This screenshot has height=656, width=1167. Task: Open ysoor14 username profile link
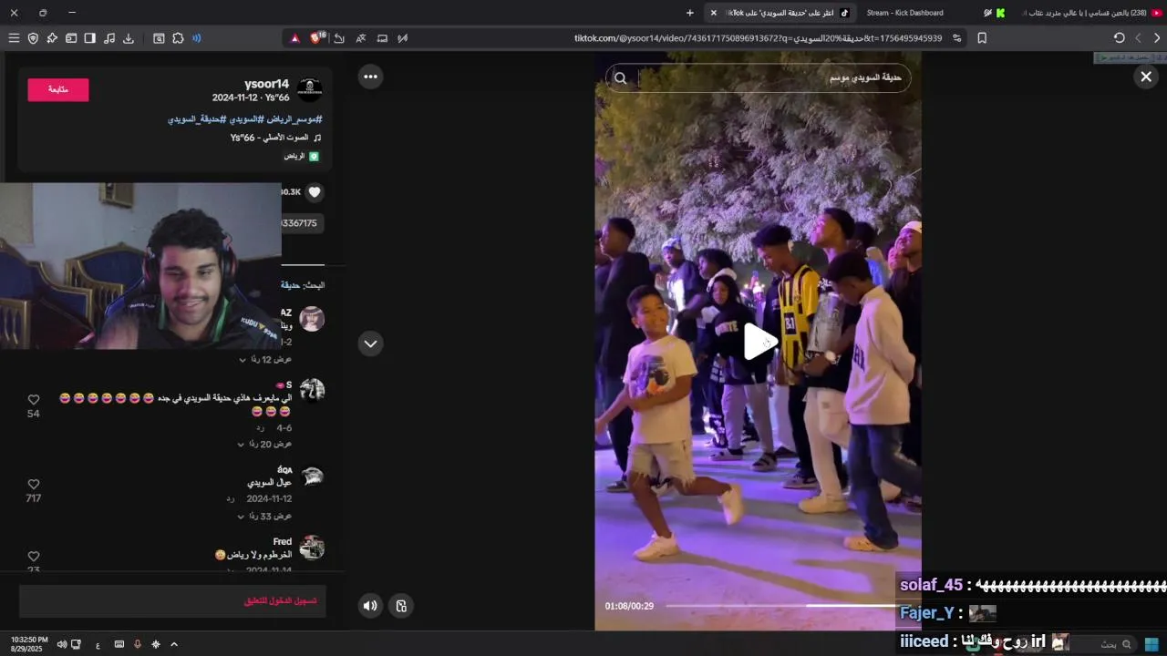(x=266, y=84)
